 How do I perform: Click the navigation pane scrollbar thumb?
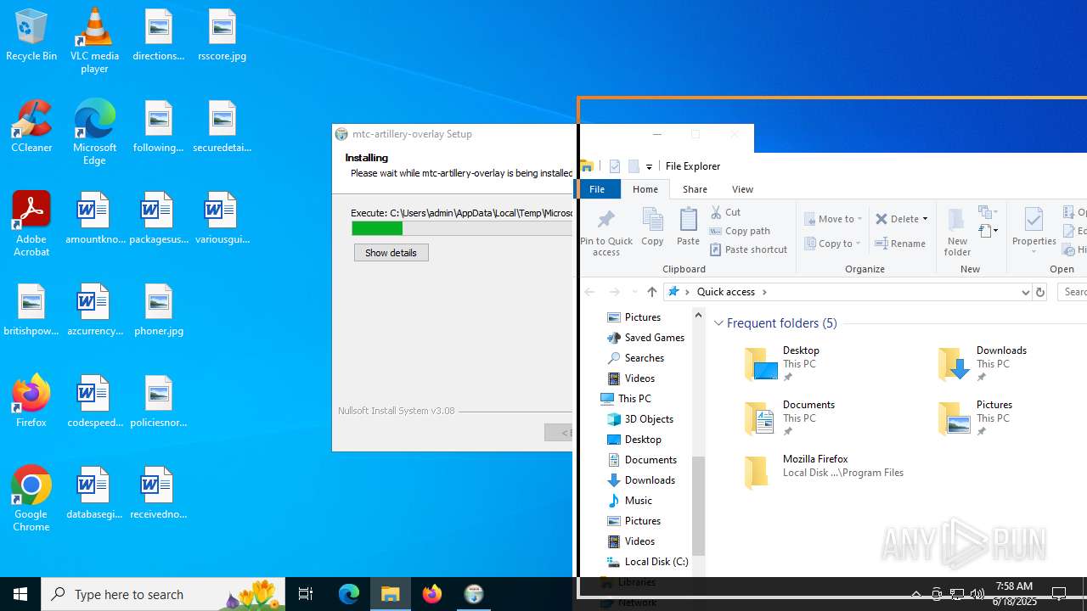[698, 506]
